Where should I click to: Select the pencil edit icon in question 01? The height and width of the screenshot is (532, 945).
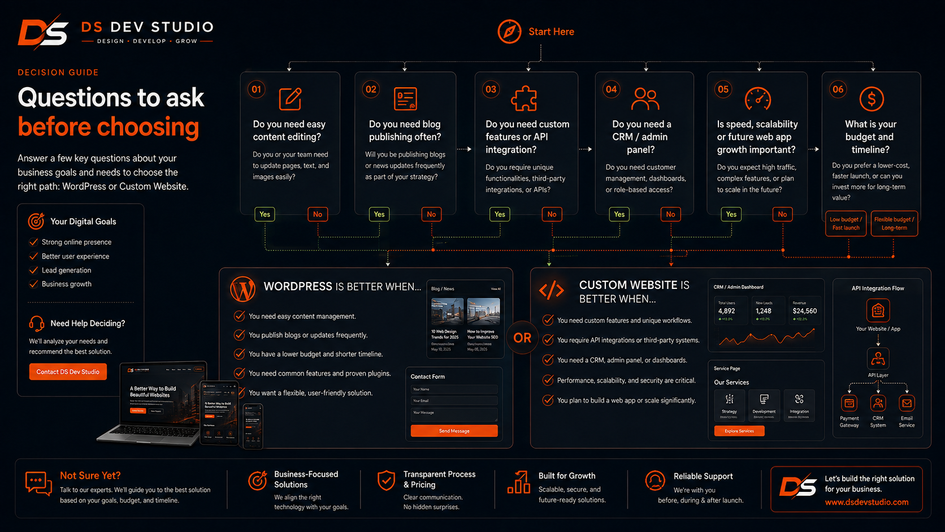[x=291, y=99]
